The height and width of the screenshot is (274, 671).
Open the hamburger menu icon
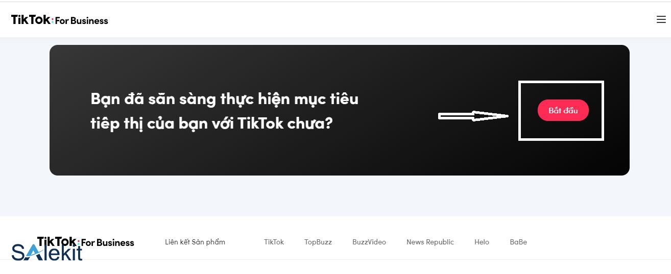(x=661, y=20)
